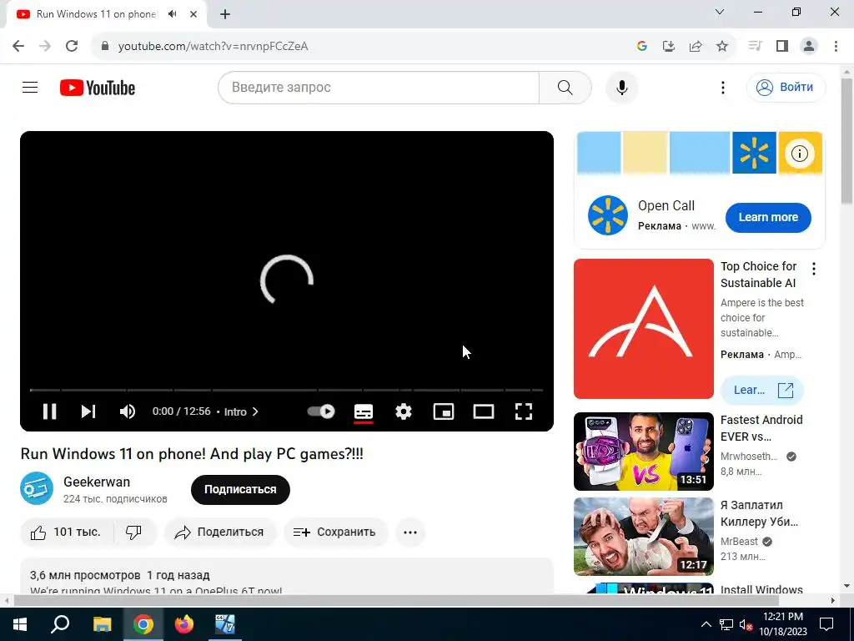The width and height of the screenshot is (854, 641).
Task: Open the Geekerwan channel name
Action: [97, 482]
